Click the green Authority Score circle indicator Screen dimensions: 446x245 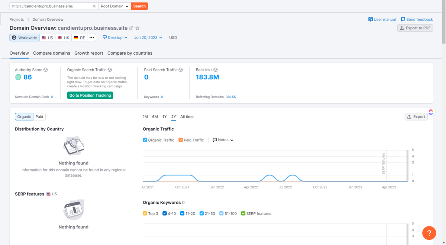pos(18,77)
